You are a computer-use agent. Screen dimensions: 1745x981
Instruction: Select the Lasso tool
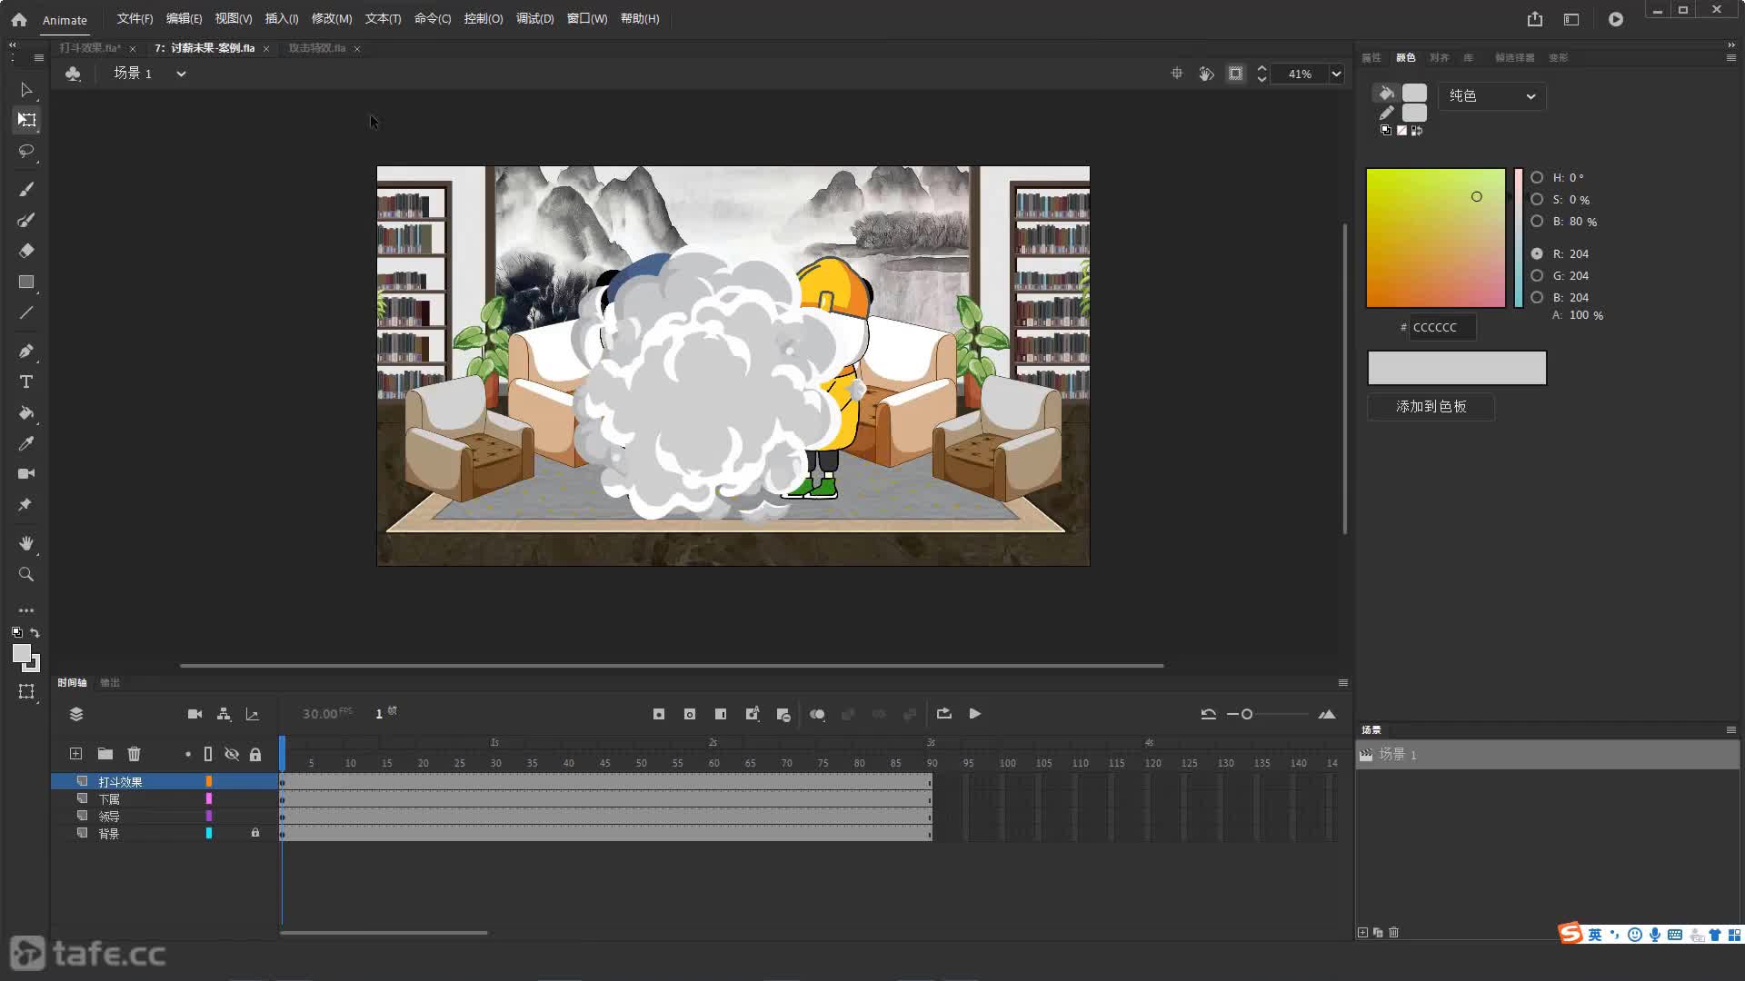(26, 151)
